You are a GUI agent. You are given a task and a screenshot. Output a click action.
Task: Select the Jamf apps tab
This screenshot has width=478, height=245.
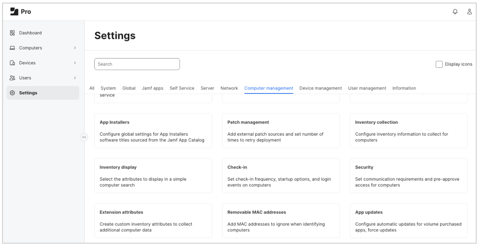coord(153,88)
